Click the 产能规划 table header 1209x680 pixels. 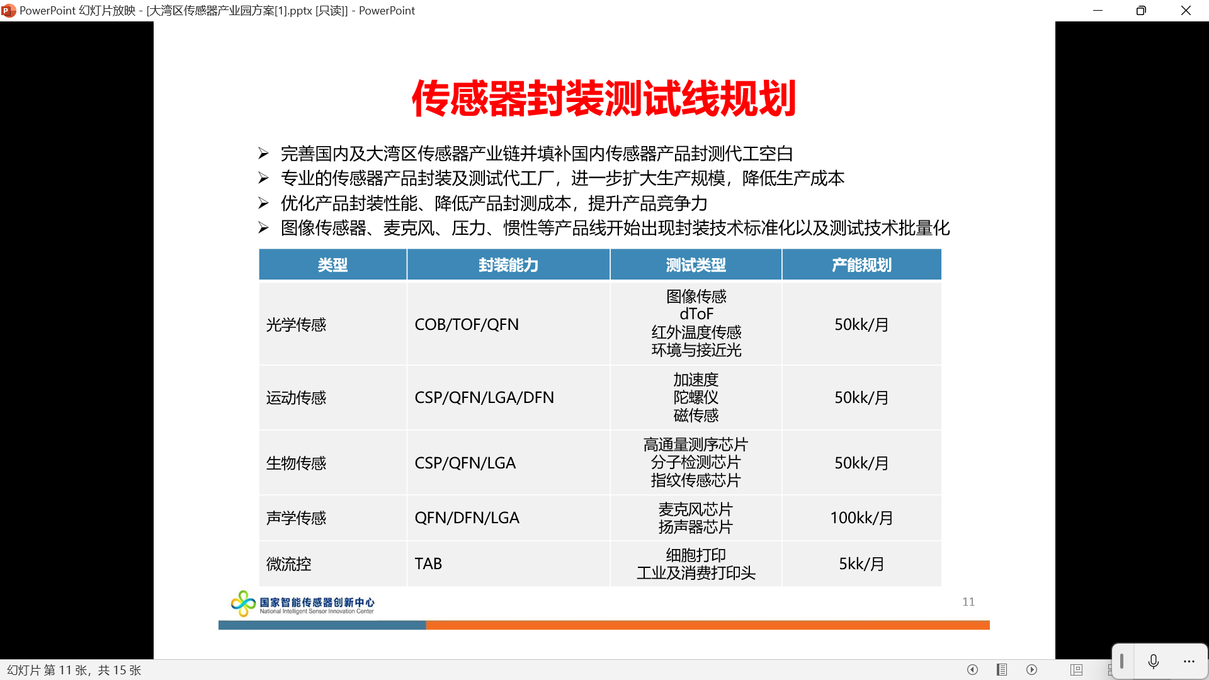861,265
